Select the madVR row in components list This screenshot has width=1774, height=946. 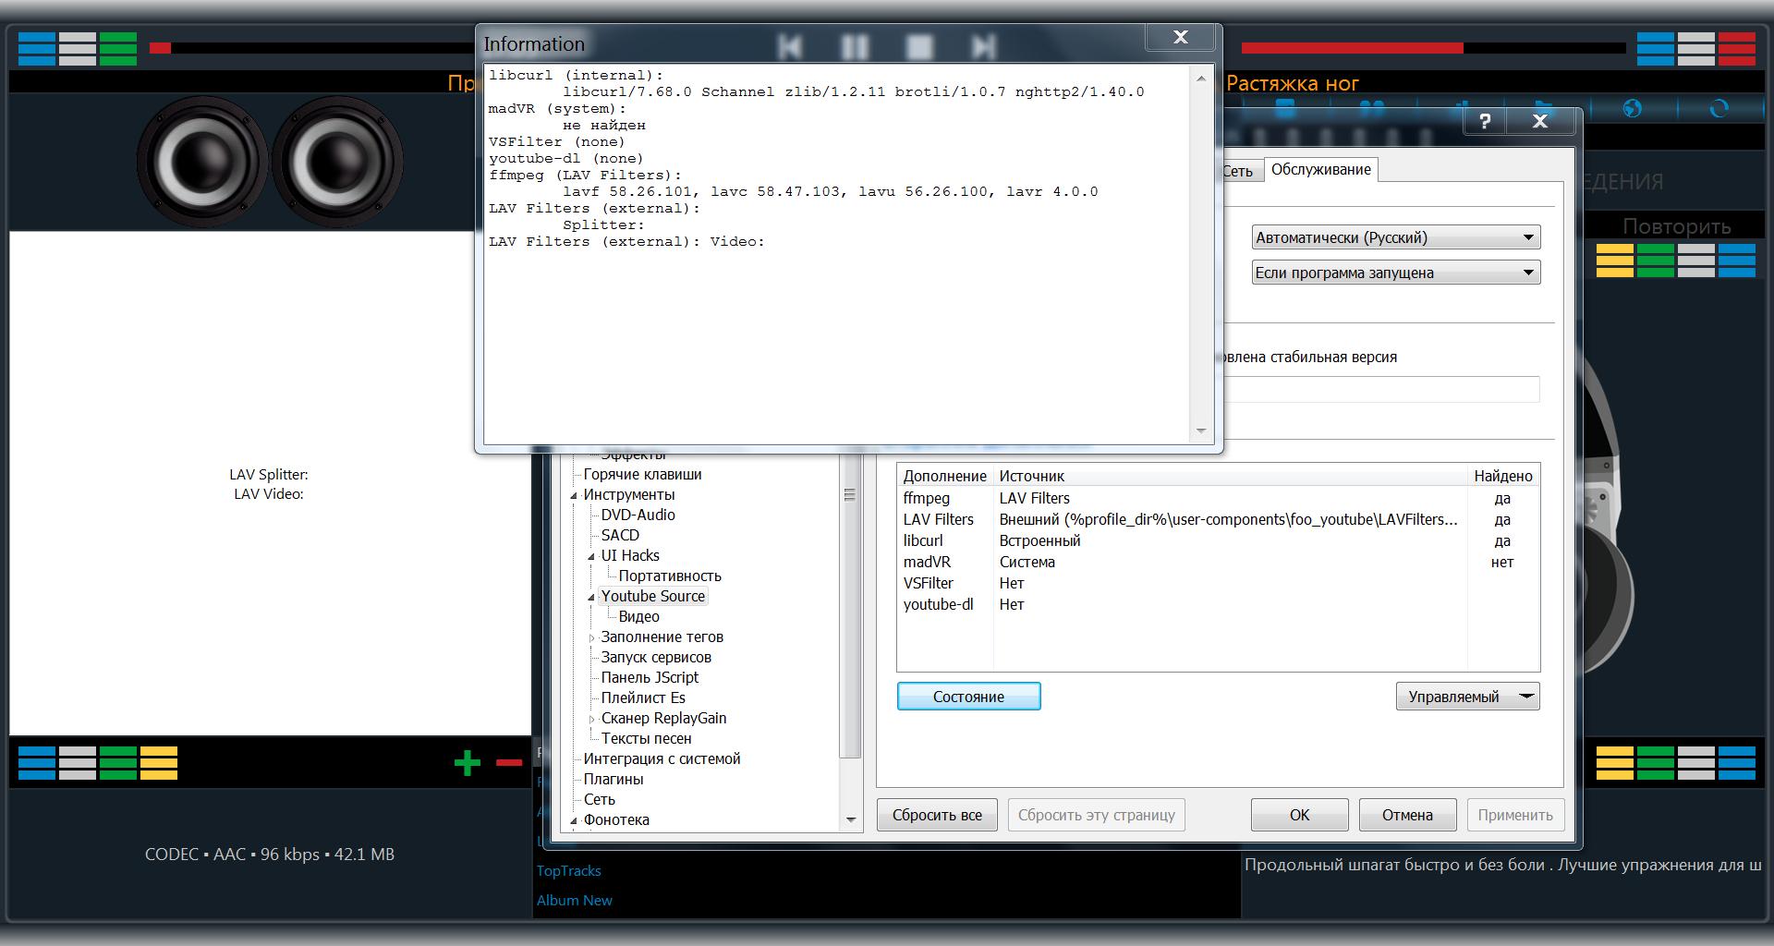click(x=927, y=562)
